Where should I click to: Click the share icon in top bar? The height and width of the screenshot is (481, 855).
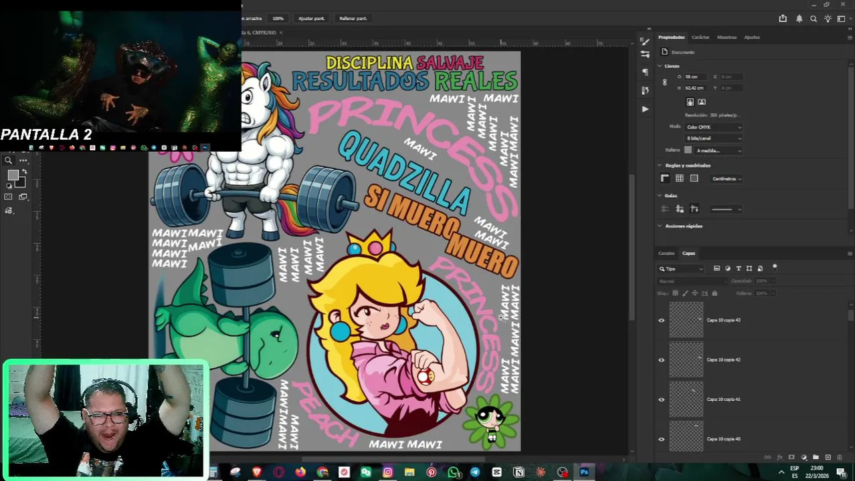point(783,19)
